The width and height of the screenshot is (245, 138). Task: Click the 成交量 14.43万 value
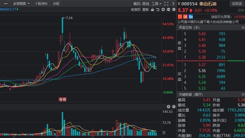coord(204,110)
